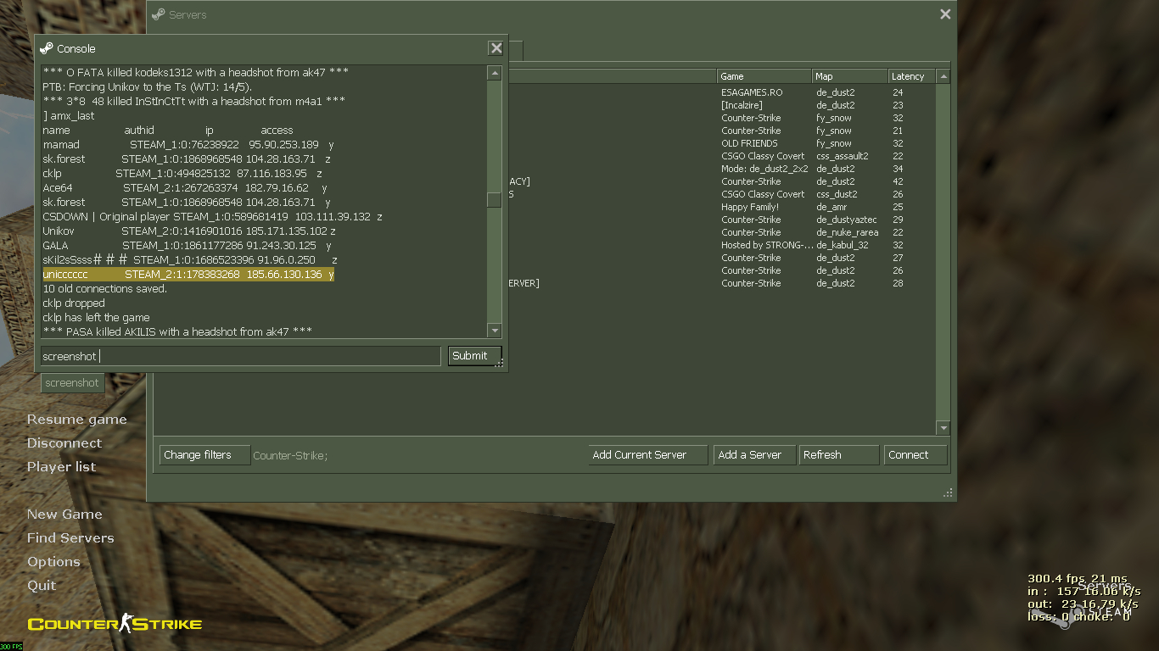Click the GALA line in console

(187, 246)
